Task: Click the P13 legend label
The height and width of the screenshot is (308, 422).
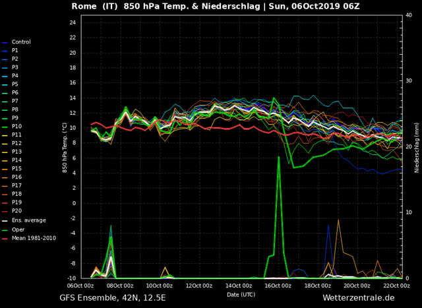Action: coord(16,152)
